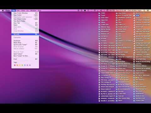
Task: Choose Quick Look "Lexar"
Action: coord(25,45)
